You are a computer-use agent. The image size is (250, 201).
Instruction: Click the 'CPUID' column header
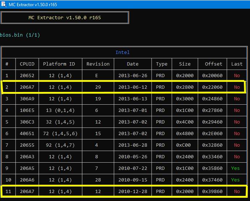click(27, 64)
